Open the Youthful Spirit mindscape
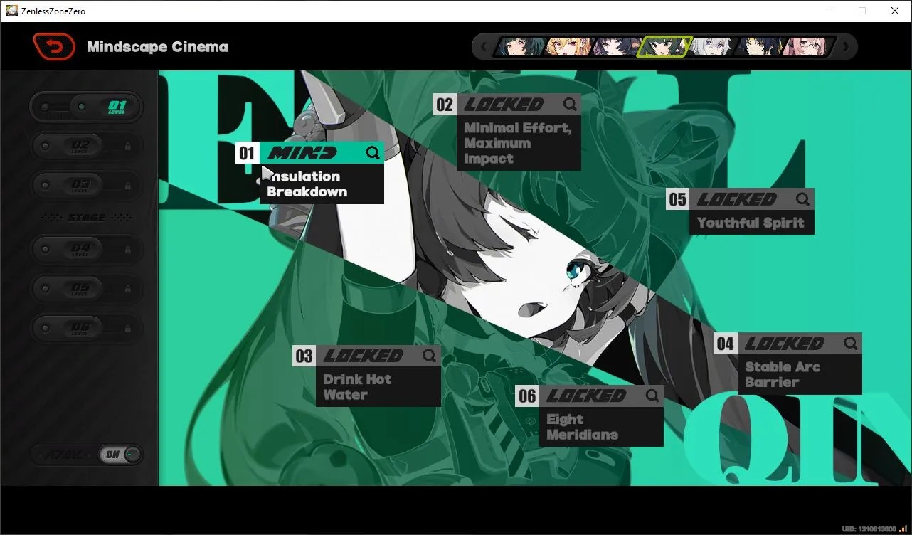This screenshot has height=535, width=912. tap(741, 211)
